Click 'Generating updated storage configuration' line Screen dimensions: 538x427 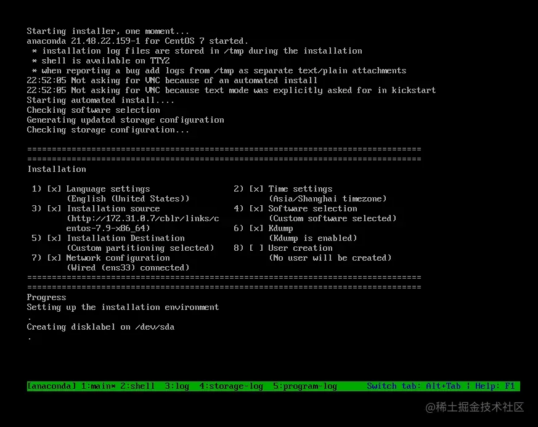(x=126, y=120)
